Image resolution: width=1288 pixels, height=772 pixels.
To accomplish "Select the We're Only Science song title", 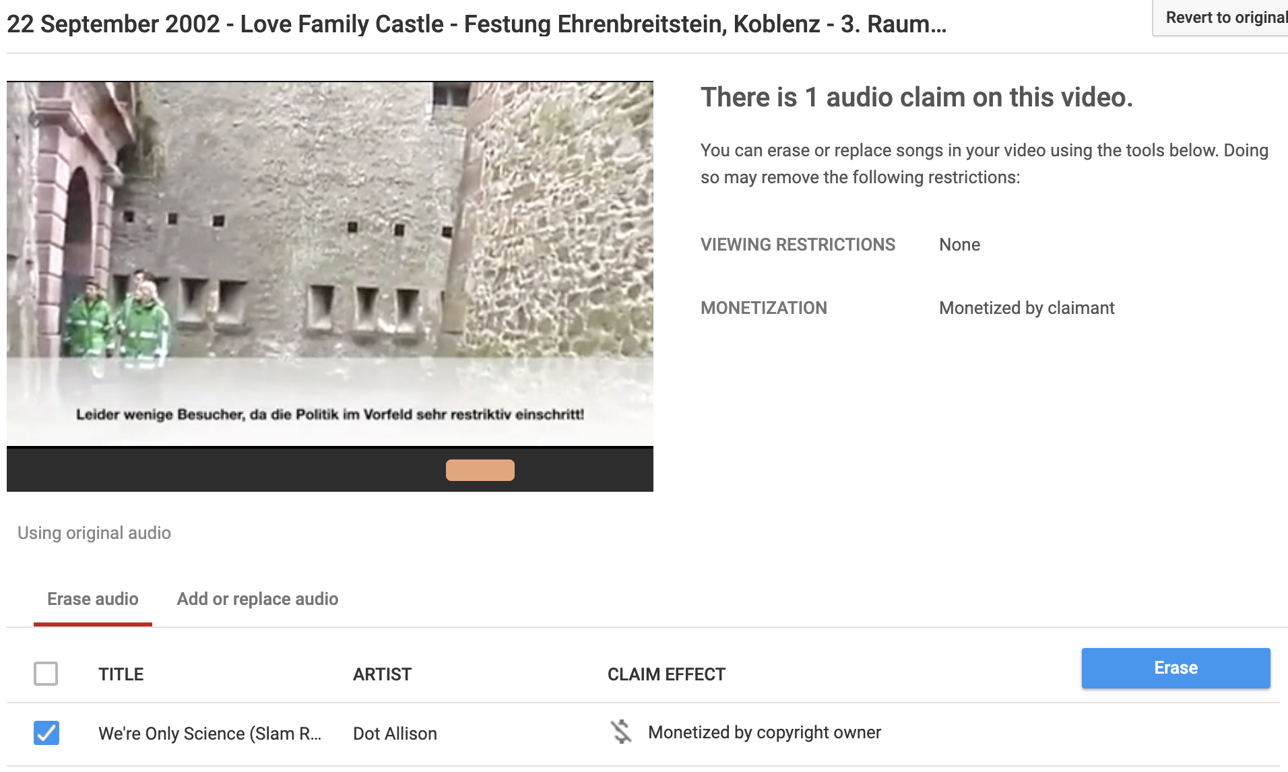I will pos(210,734).
